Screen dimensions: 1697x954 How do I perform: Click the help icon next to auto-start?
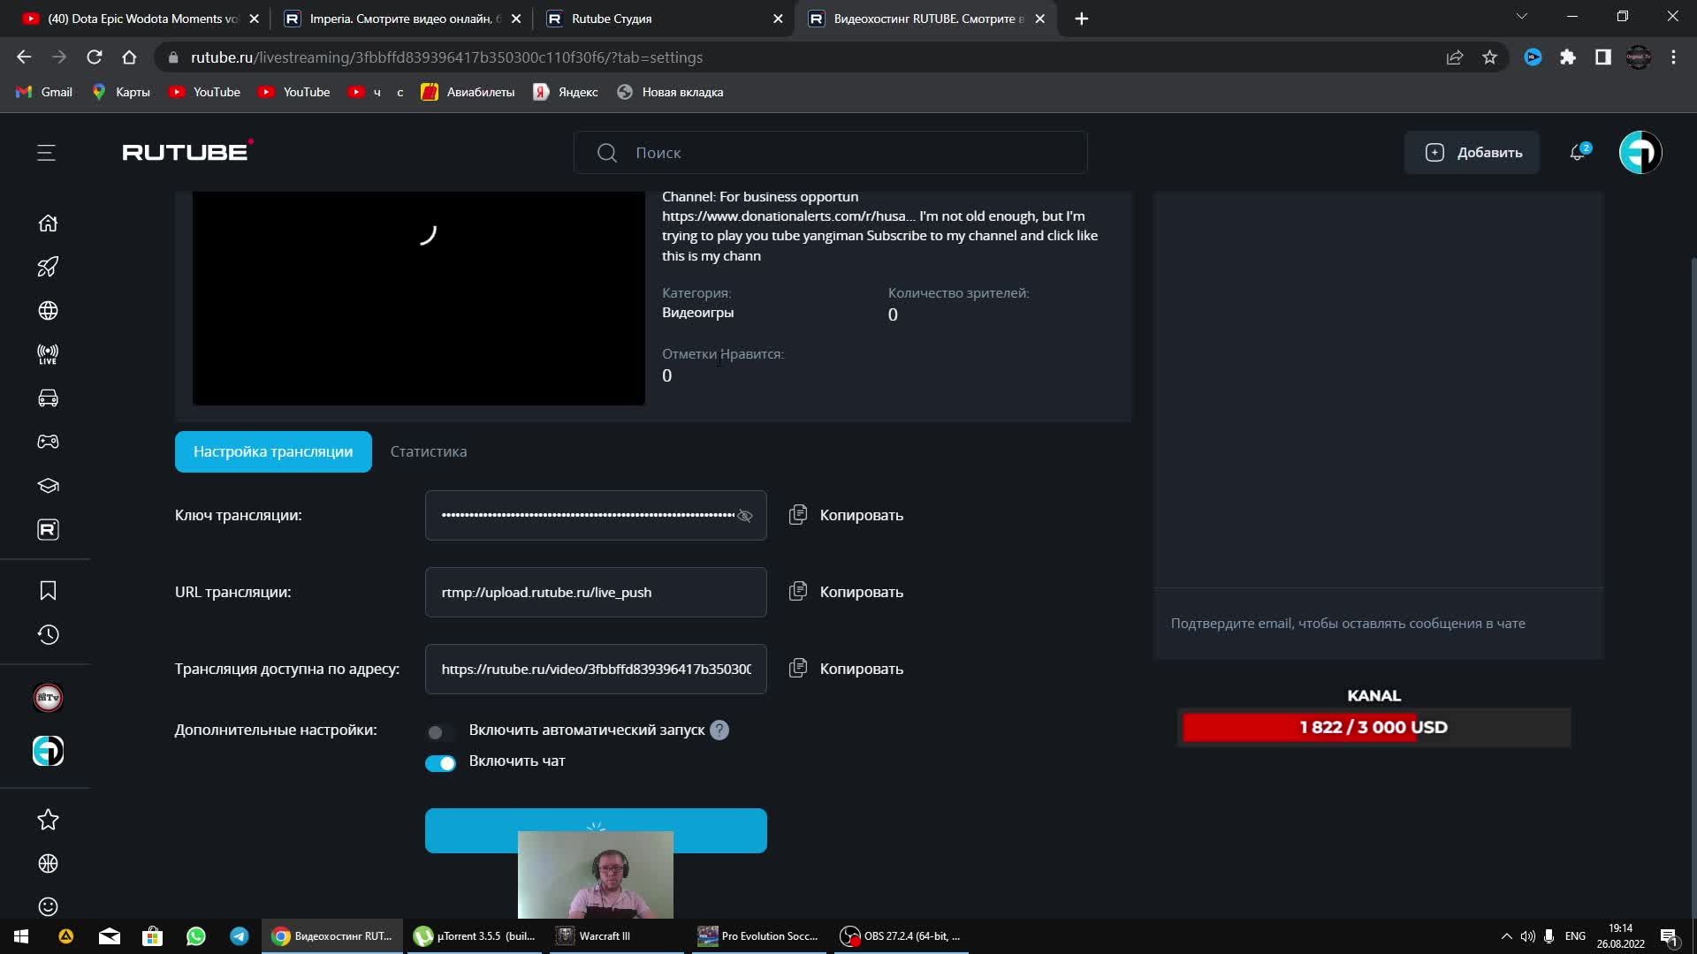pos(719,731)
